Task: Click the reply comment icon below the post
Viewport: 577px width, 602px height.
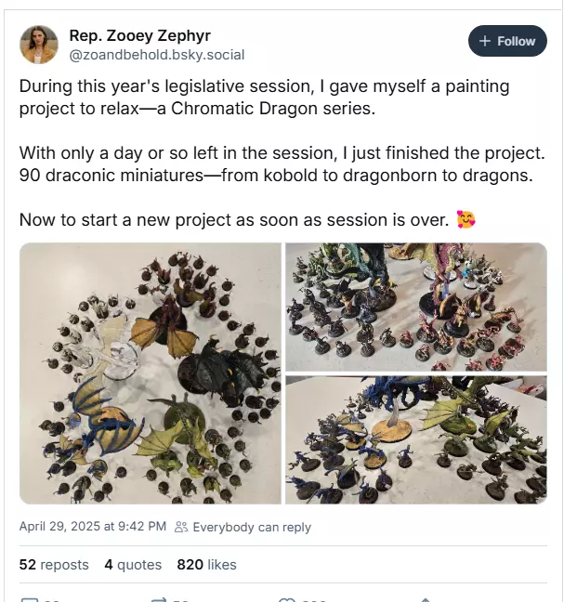Action: point(30,599)
